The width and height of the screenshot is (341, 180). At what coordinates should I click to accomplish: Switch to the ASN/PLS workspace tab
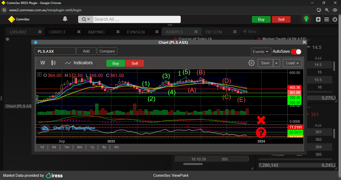174,32
